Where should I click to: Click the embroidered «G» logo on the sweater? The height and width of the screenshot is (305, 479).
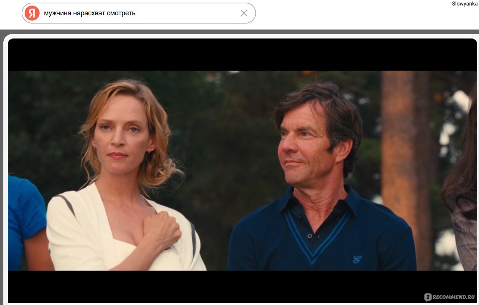point(357,259)
